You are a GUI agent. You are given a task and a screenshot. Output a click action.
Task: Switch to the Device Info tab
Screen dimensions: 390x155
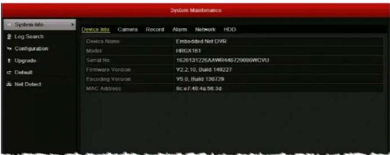click(95, 29)
